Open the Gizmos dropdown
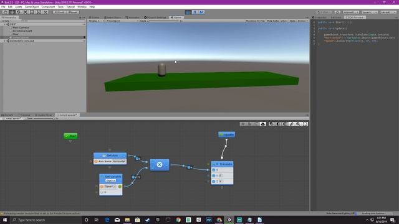The width and height of the screenshot is (399, 224). [x=302, y=21]
